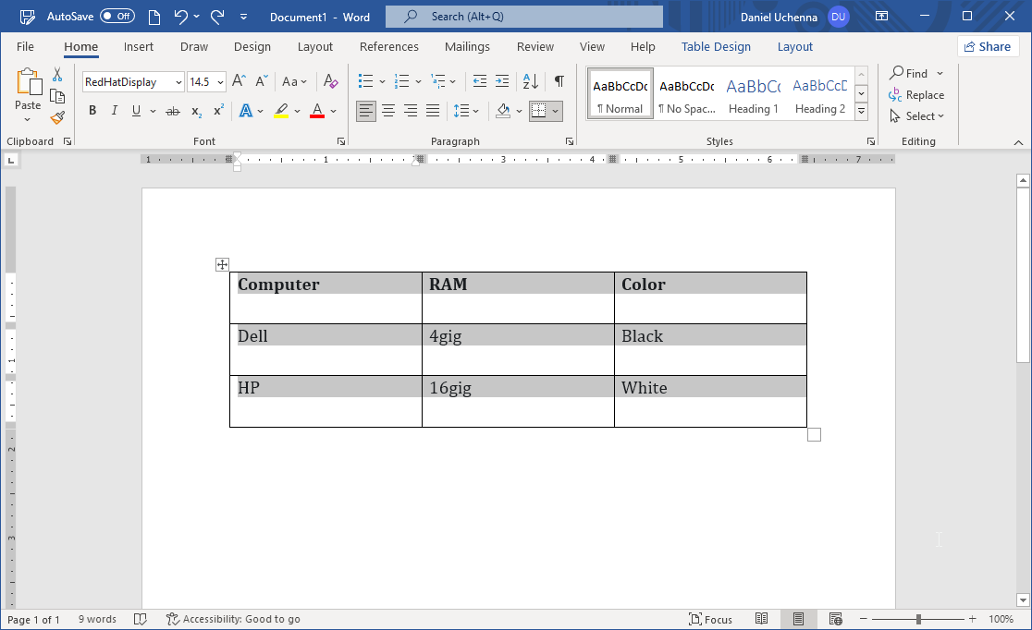Click inside the Search box

(x=523, y=16)
